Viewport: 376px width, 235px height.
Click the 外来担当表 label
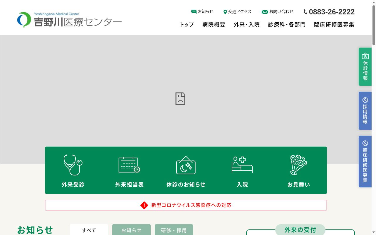129,185
